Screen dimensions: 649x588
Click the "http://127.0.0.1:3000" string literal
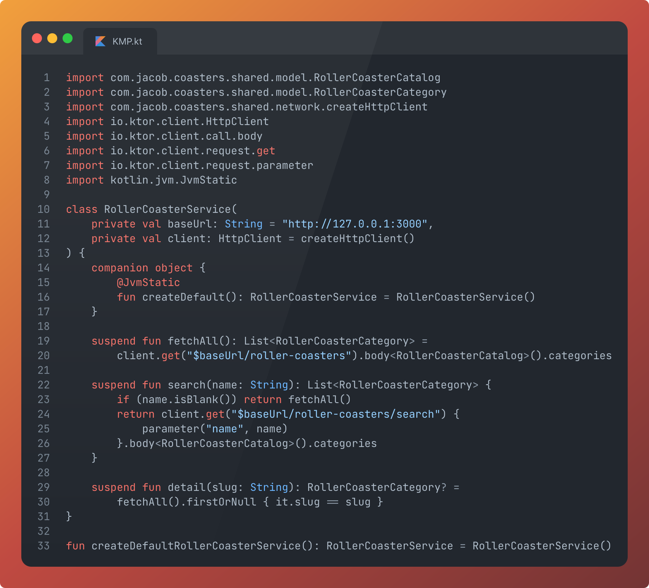(354, 224)
